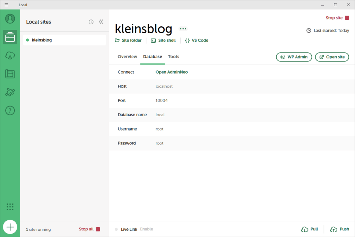Image resolution: width=355 pixels, height=237 pixels.
Task: Click the recent sites clock icon
Action: 91,22
